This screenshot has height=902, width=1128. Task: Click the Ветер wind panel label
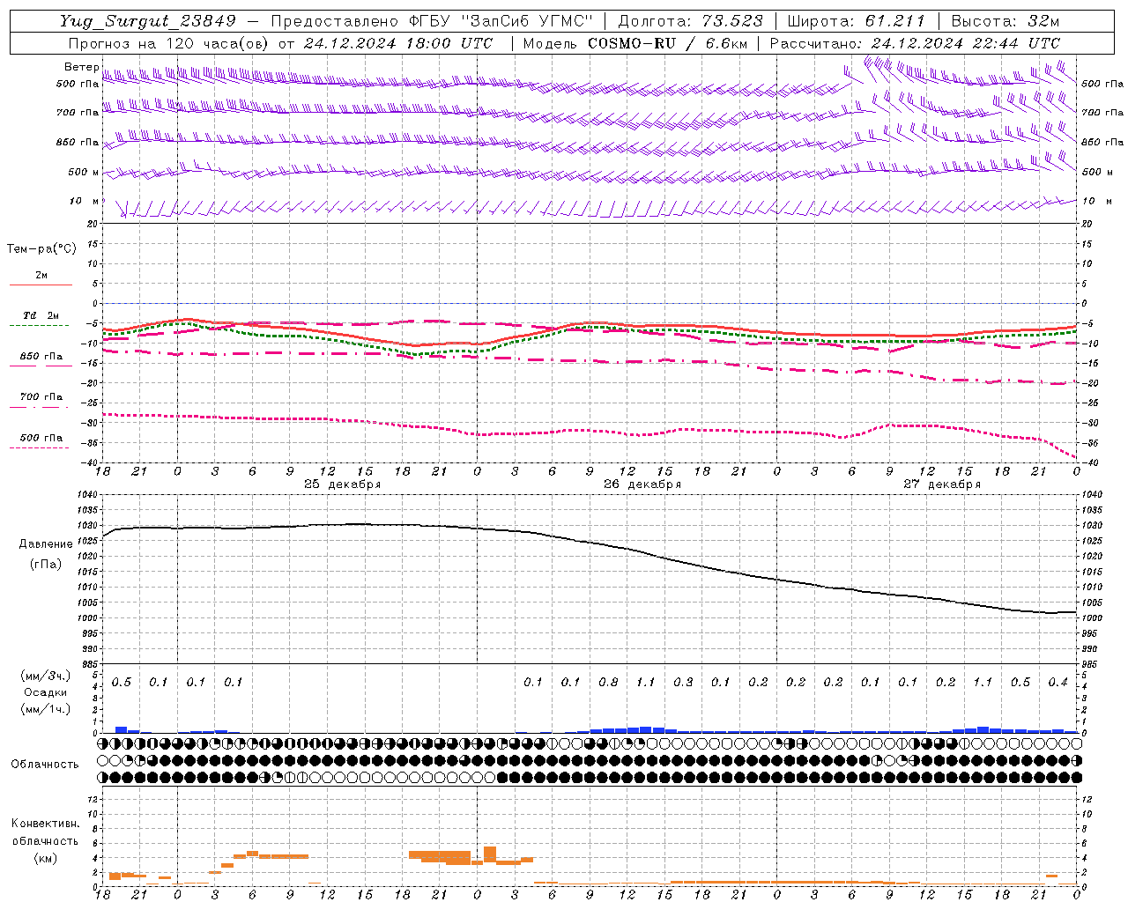pyautogui.click(x=81, y=67)
